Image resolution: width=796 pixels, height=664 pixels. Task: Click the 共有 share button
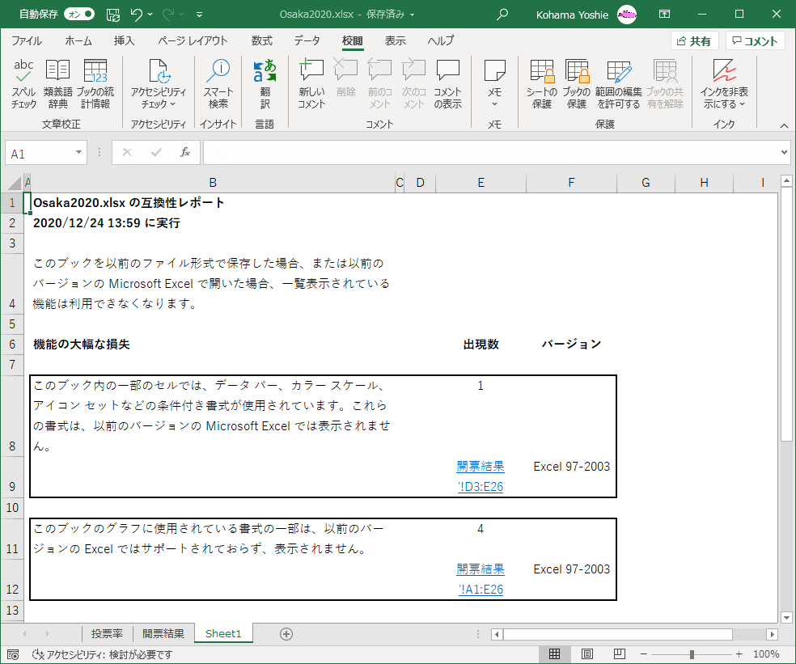tap(695, 41)
